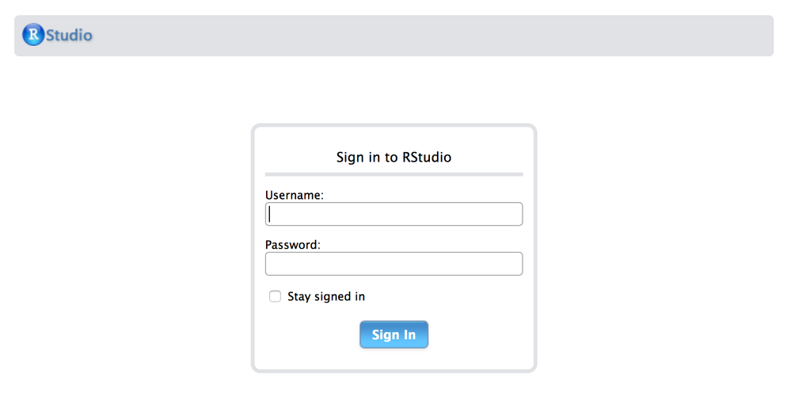Screen dimensions: 791x408
Task: Enable the Stay signed in checkbox
Action: (x=276, y=296)
